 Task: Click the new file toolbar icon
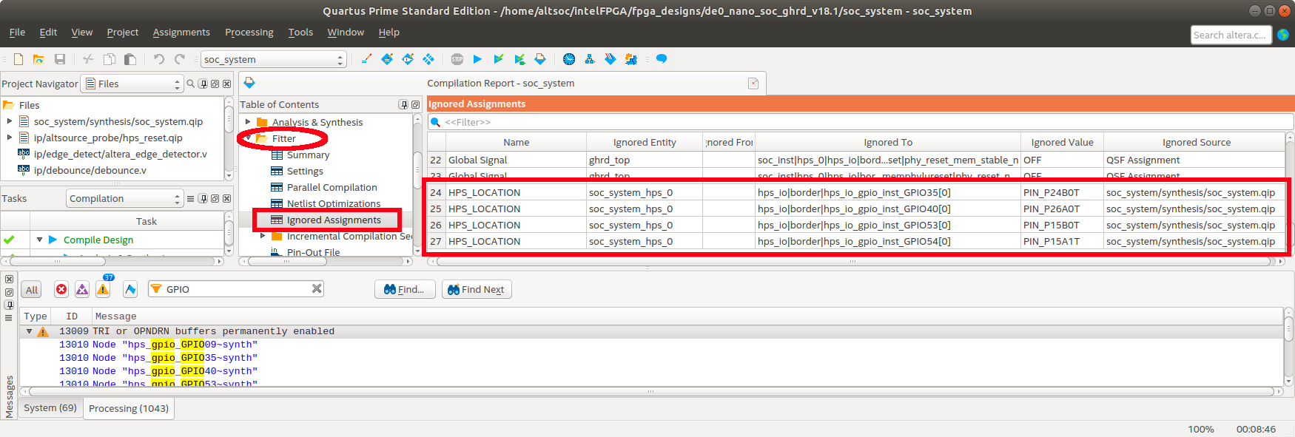[18, 59]
